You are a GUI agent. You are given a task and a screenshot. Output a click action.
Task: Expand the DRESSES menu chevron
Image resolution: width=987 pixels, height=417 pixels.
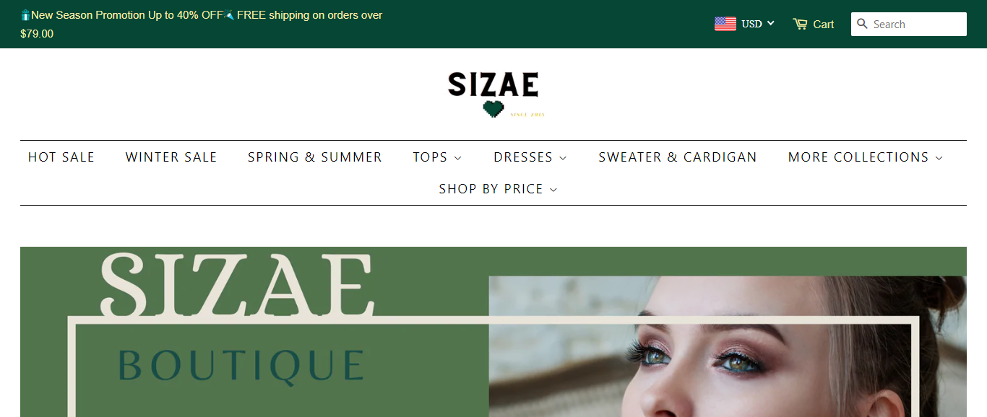pos(563,158)
